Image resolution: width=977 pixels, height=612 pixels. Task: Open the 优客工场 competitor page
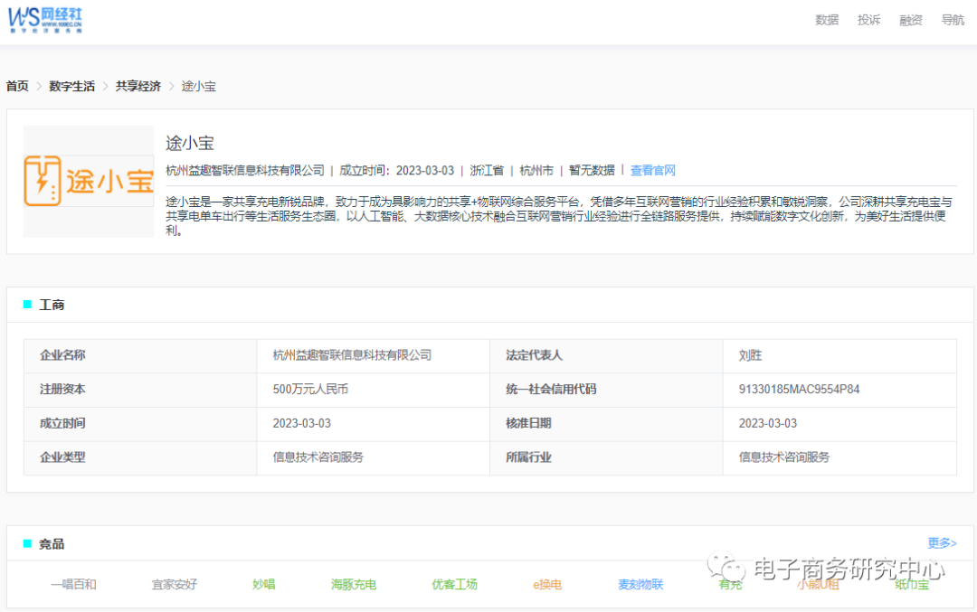pyautogui.click(x=455, y=584)
